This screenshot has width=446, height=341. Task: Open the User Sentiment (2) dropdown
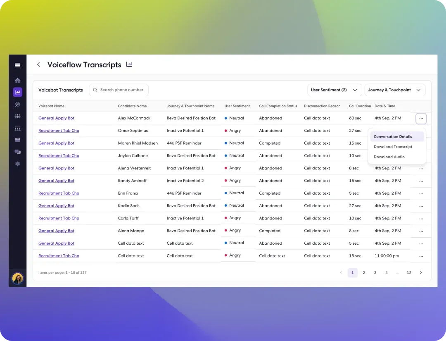tap(334, 90)
